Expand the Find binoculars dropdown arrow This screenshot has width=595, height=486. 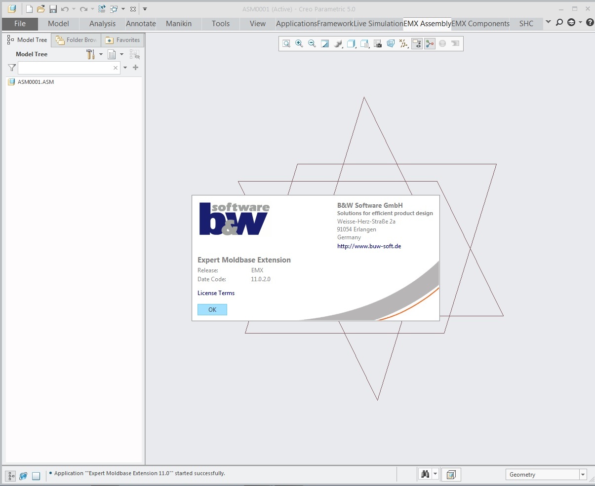coord(435,474)
